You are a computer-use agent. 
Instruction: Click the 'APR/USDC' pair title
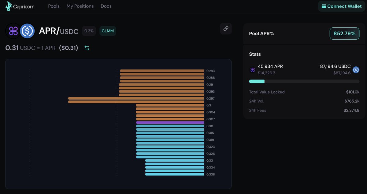click(x=59, y=31)
